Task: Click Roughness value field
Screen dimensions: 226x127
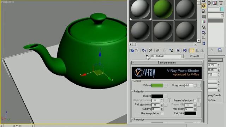Action: pyautogui.click(x=189, y=85)
